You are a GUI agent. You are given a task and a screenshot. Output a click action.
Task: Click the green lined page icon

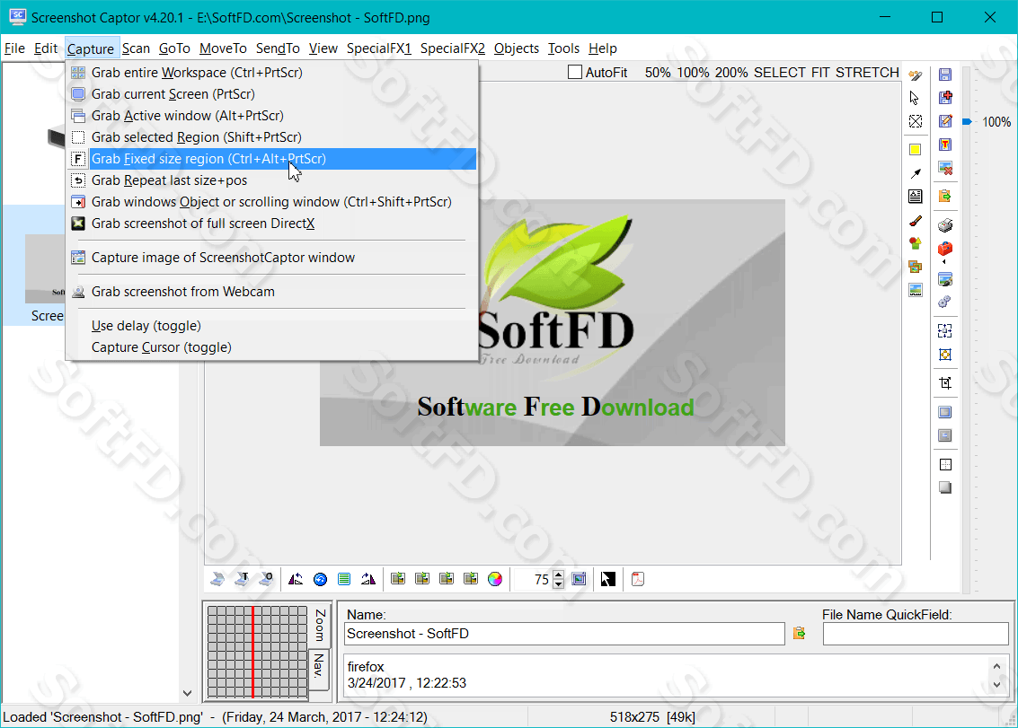click(344, 579)
